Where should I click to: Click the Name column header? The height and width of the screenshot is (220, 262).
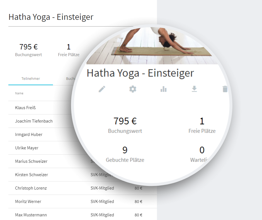pos(19,93)
